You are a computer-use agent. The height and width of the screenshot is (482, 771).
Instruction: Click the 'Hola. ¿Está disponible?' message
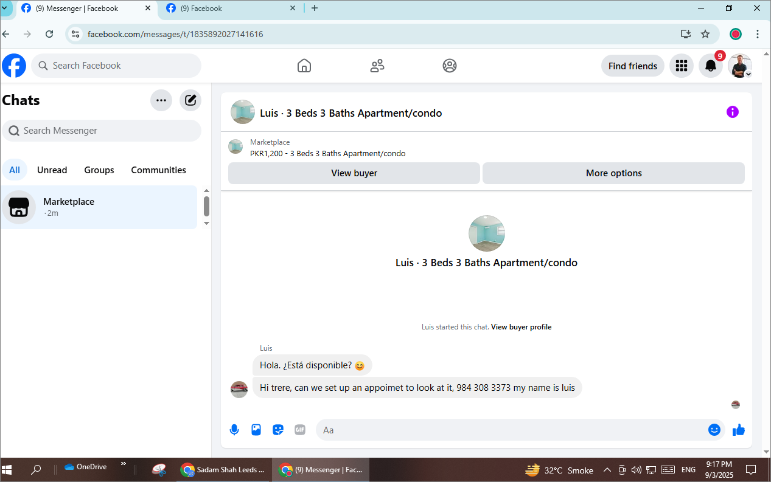(312, 365)
